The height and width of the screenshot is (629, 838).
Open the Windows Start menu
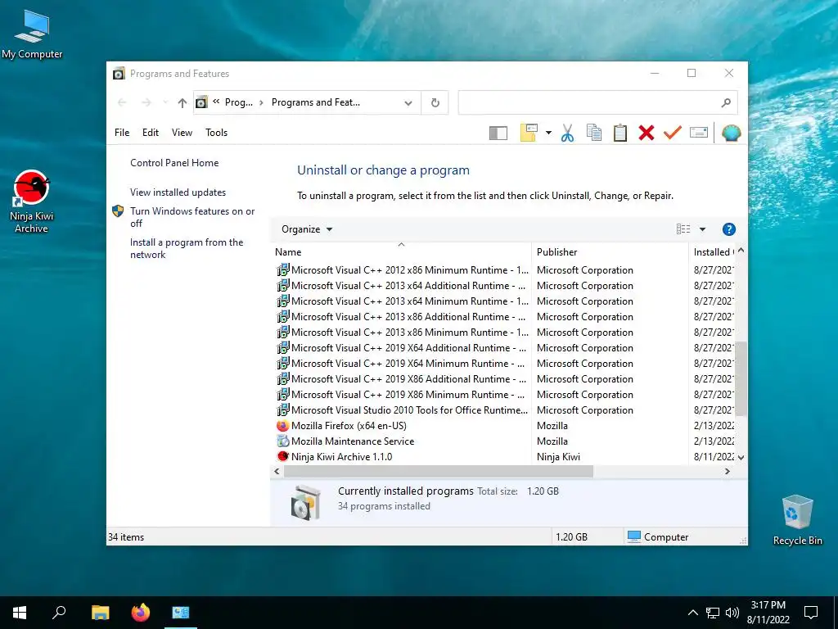pyautogui.click(x=20, y=613)
